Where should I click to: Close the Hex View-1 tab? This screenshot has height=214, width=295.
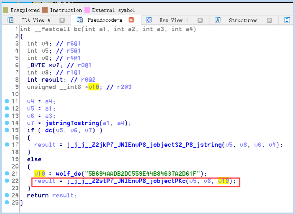click(x=200, y=20)
